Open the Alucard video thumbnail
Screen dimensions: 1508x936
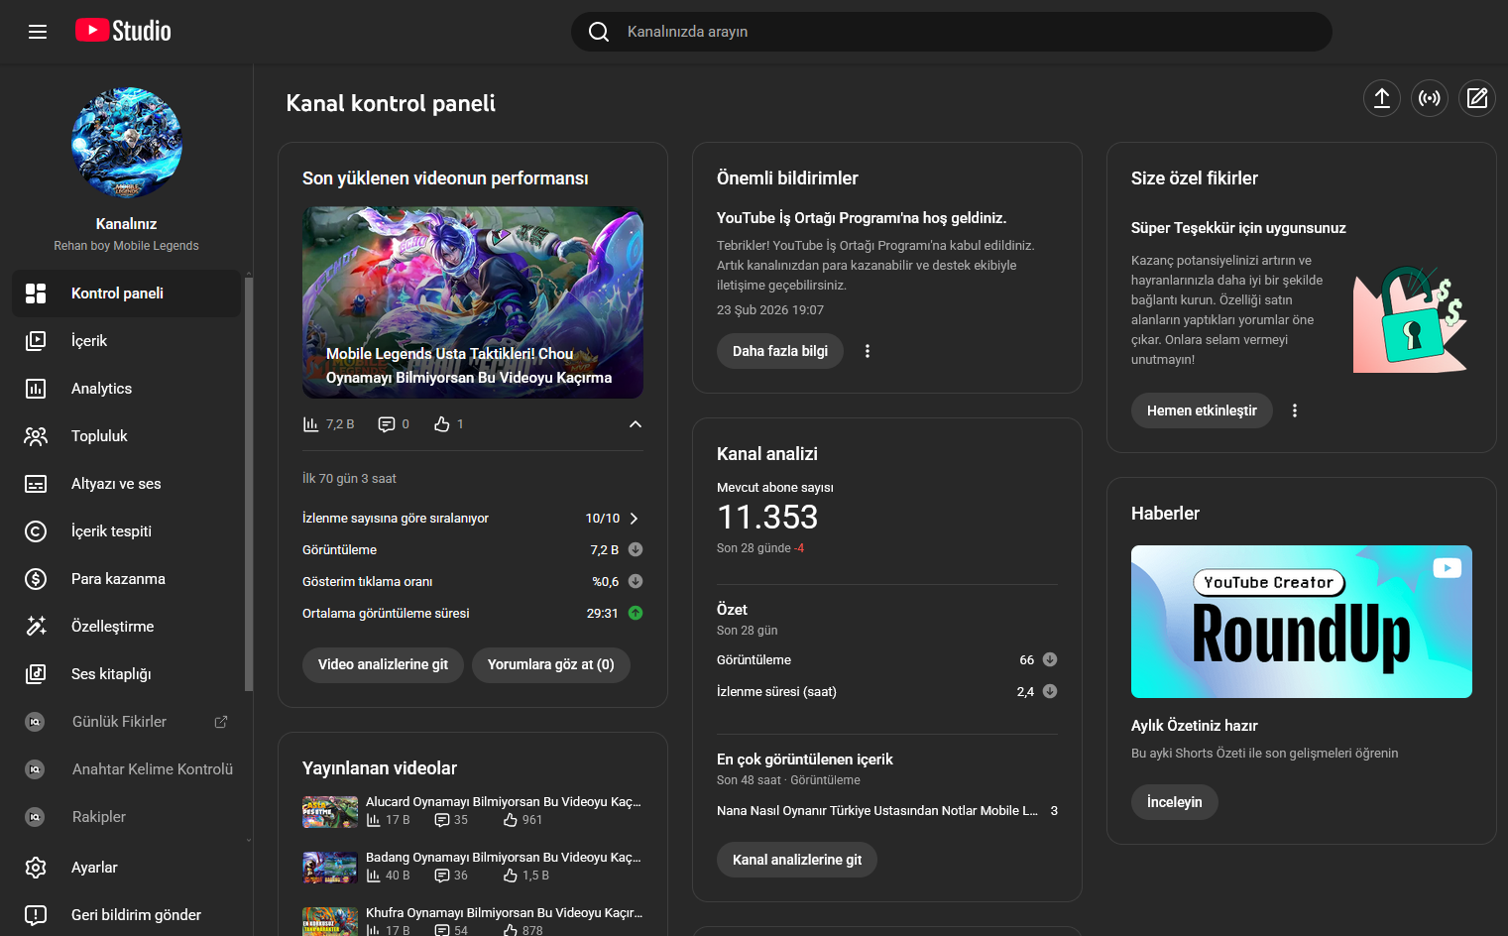pyautogui.click(x=330, y=812)
